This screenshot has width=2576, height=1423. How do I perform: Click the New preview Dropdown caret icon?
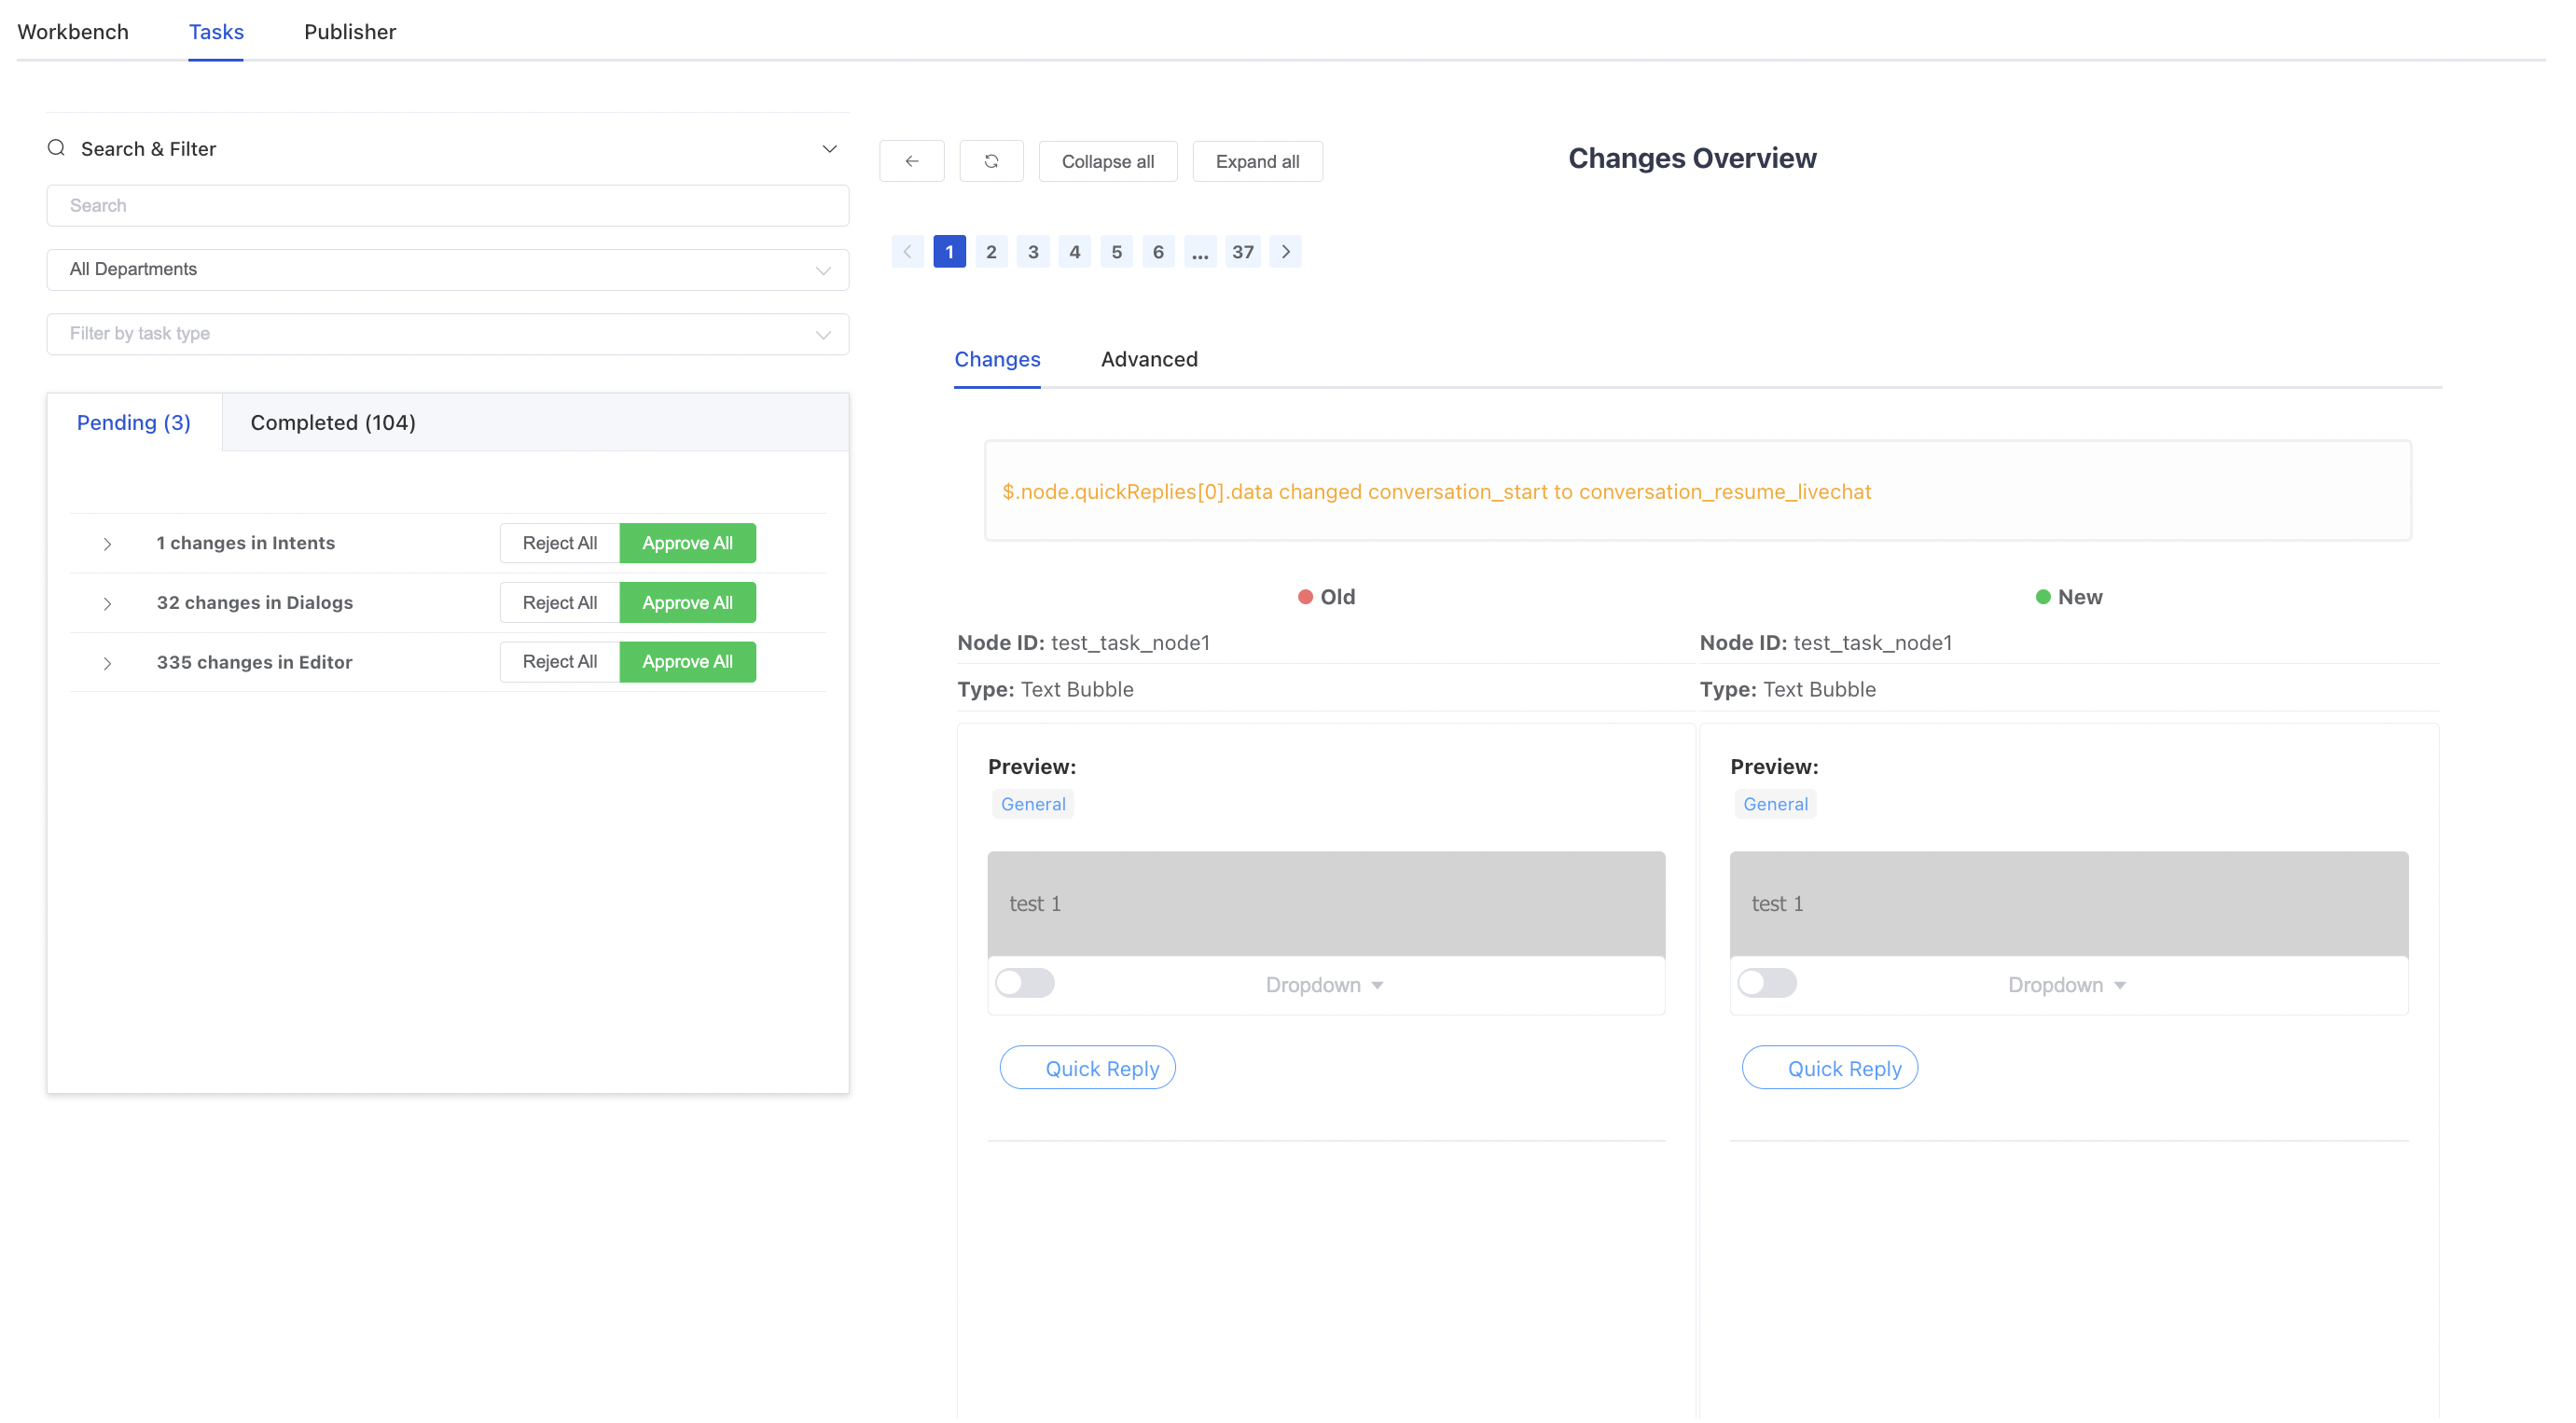2119,985
